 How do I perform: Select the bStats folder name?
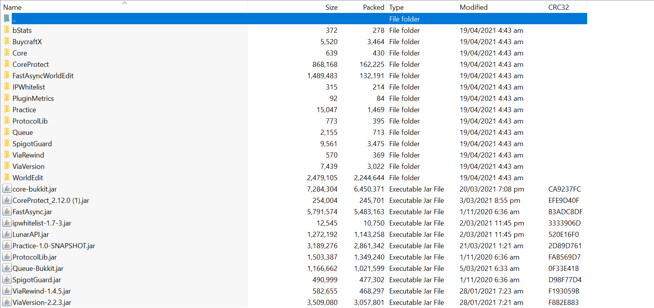[x=22, y=30]
